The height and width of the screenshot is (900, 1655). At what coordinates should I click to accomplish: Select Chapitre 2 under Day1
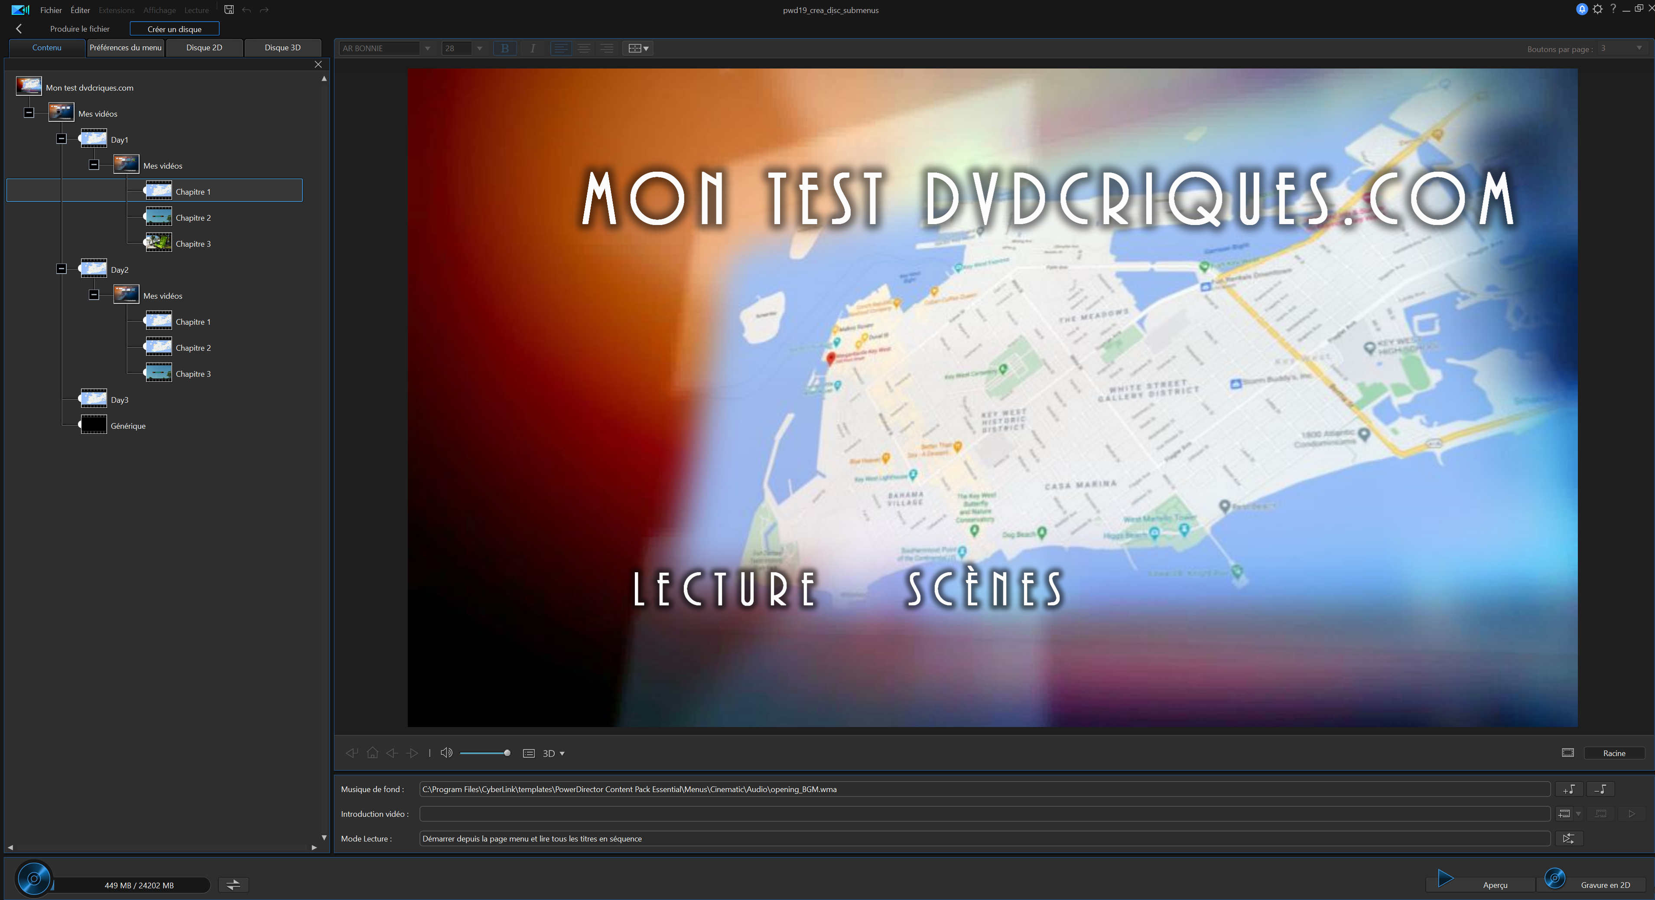[193, 218]
